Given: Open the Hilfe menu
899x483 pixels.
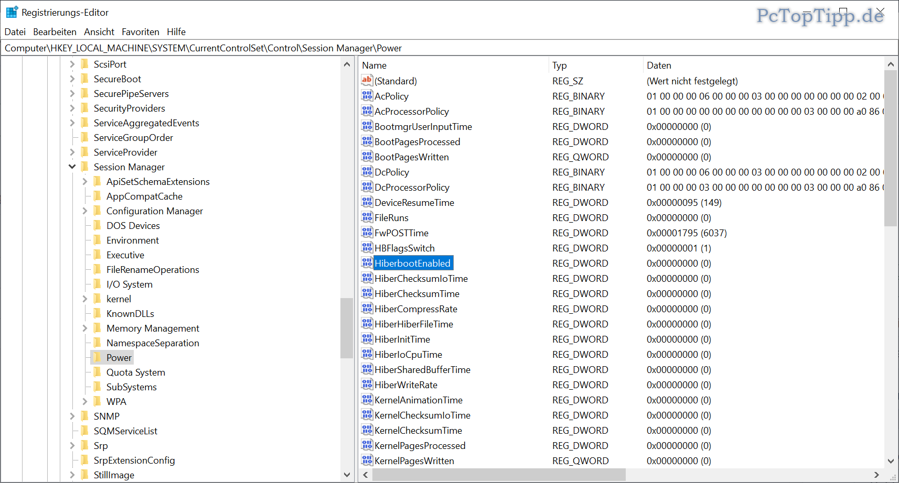Looking at the screenshot, I should pyautogui.click(x=176, y=32).
